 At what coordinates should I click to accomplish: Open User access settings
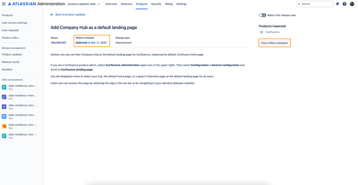14,23
